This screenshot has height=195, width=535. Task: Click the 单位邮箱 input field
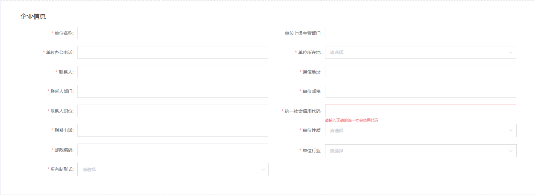click(421, 91)
